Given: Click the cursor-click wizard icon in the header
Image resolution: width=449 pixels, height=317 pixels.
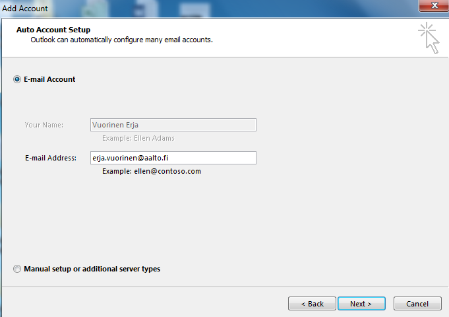Looking at the screenshot, I should 429,38.
